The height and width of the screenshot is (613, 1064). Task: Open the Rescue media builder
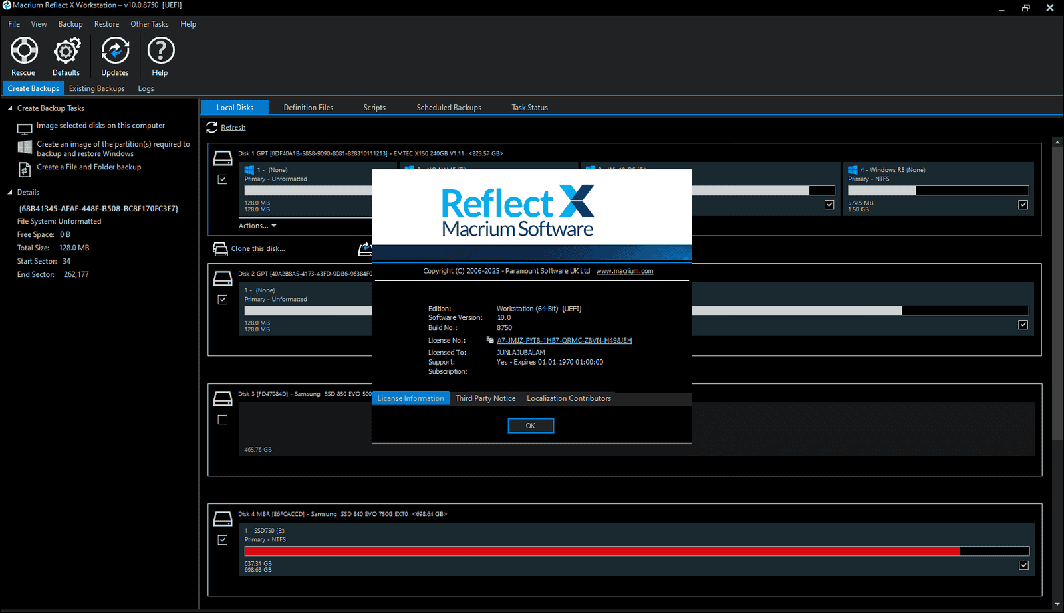(x=23, y=56)
